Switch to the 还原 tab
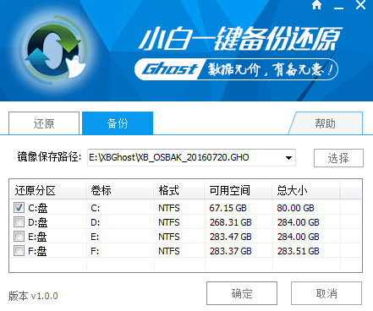Screen dimensions: 373x311 (44, 123)
